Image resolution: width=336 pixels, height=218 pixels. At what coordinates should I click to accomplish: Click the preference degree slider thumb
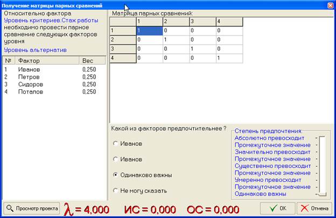(323, 193)
